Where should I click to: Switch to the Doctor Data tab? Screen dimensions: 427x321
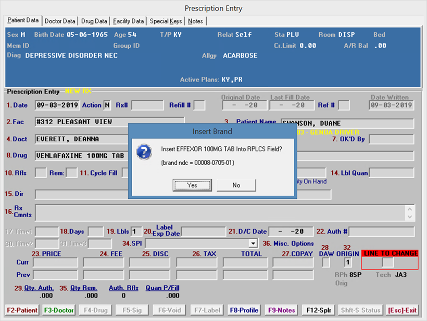click(60, 21)
